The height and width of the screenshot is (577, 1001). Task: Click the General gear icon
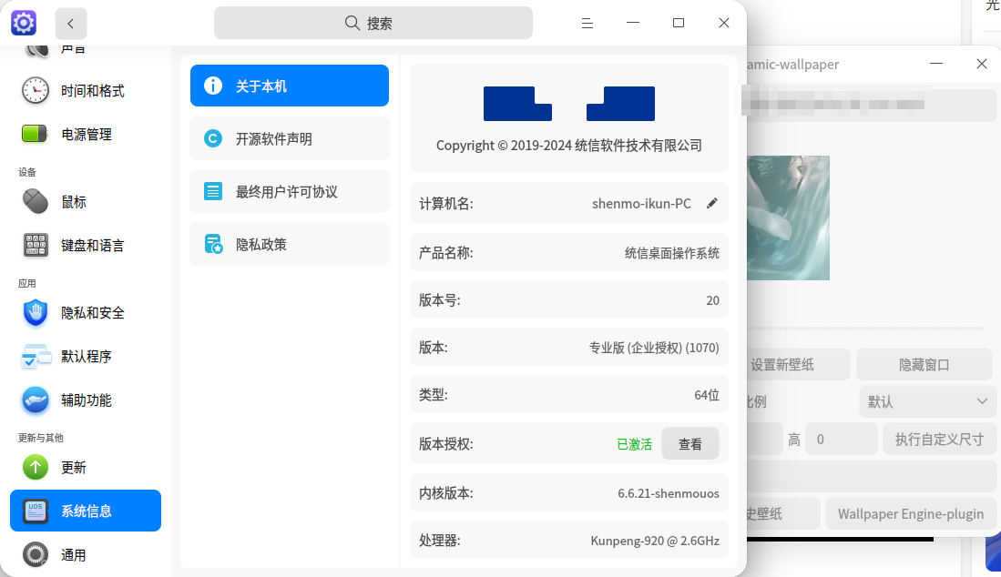pyautogui.click(x=36, y=554)
